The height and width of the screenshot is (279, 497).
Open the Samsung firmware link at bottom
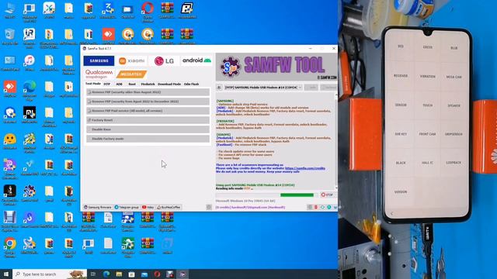pyautogui.click(x=98, y=207)
